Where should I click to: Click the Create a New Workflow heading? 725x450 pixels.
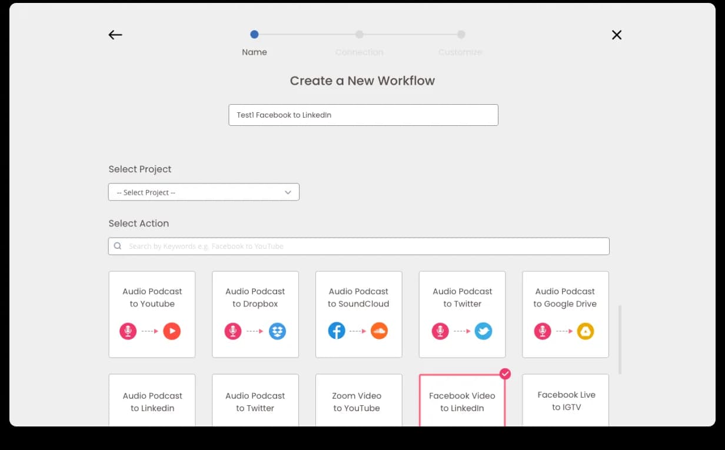[362, 81]
